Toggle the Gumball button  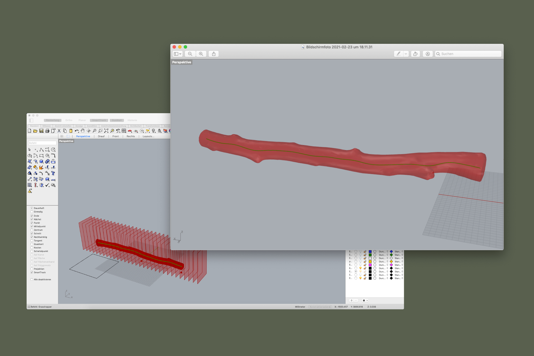117,120
